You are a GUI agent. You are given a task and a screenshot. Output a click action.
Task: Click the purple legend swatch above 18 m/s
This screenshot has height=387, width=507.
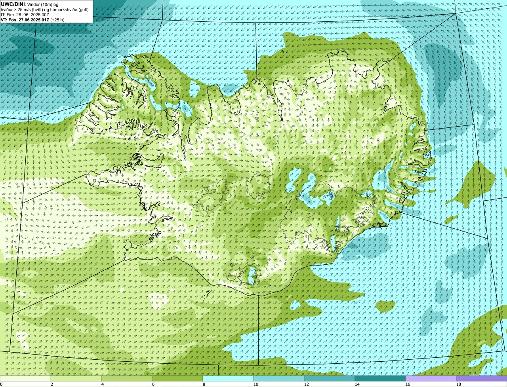[482, 378]
